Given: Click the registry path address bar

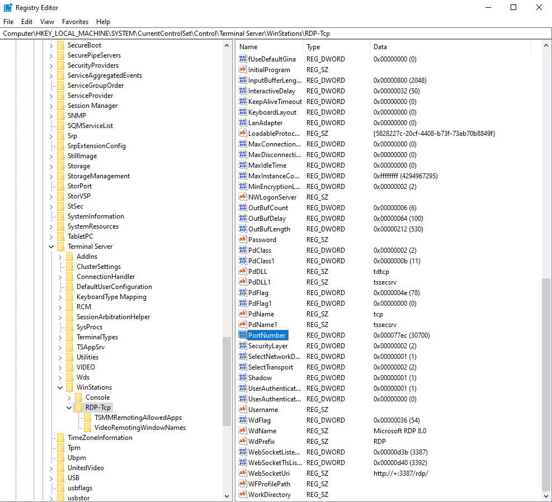Looking at the screenshot, I should 276,34.
